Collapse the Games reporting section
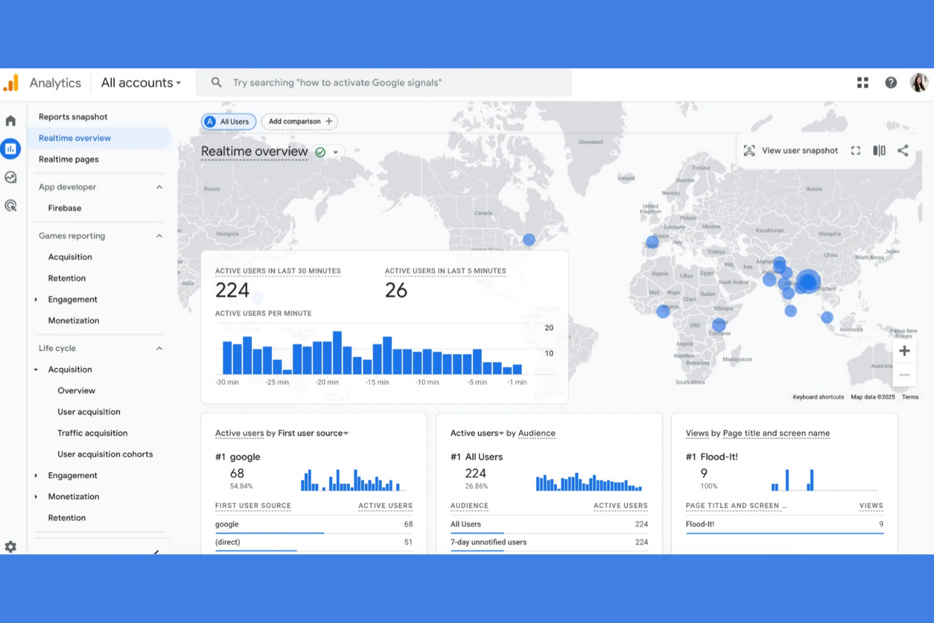The height and width of the screenshot is (623, 934). tap(159, 235)
